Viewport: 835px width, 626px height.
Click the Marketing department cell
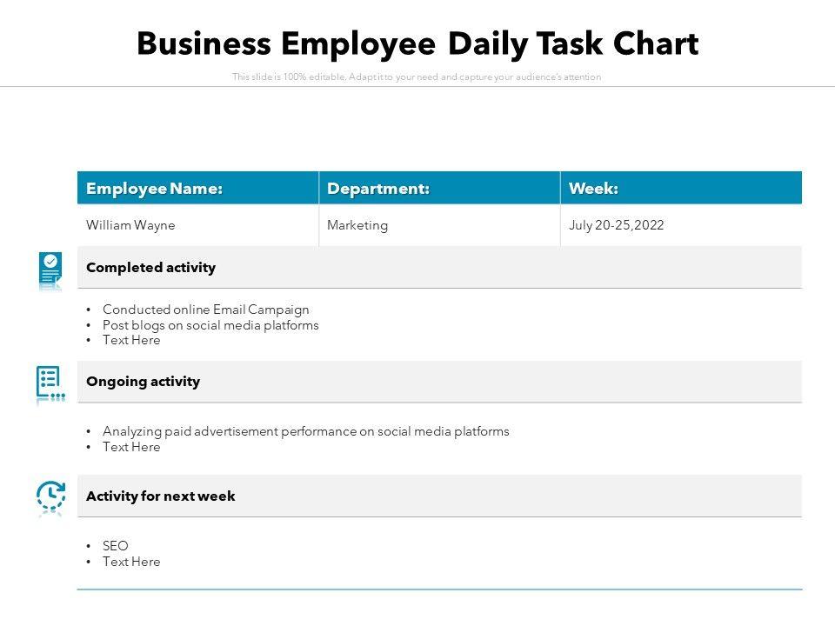point(357,225)
